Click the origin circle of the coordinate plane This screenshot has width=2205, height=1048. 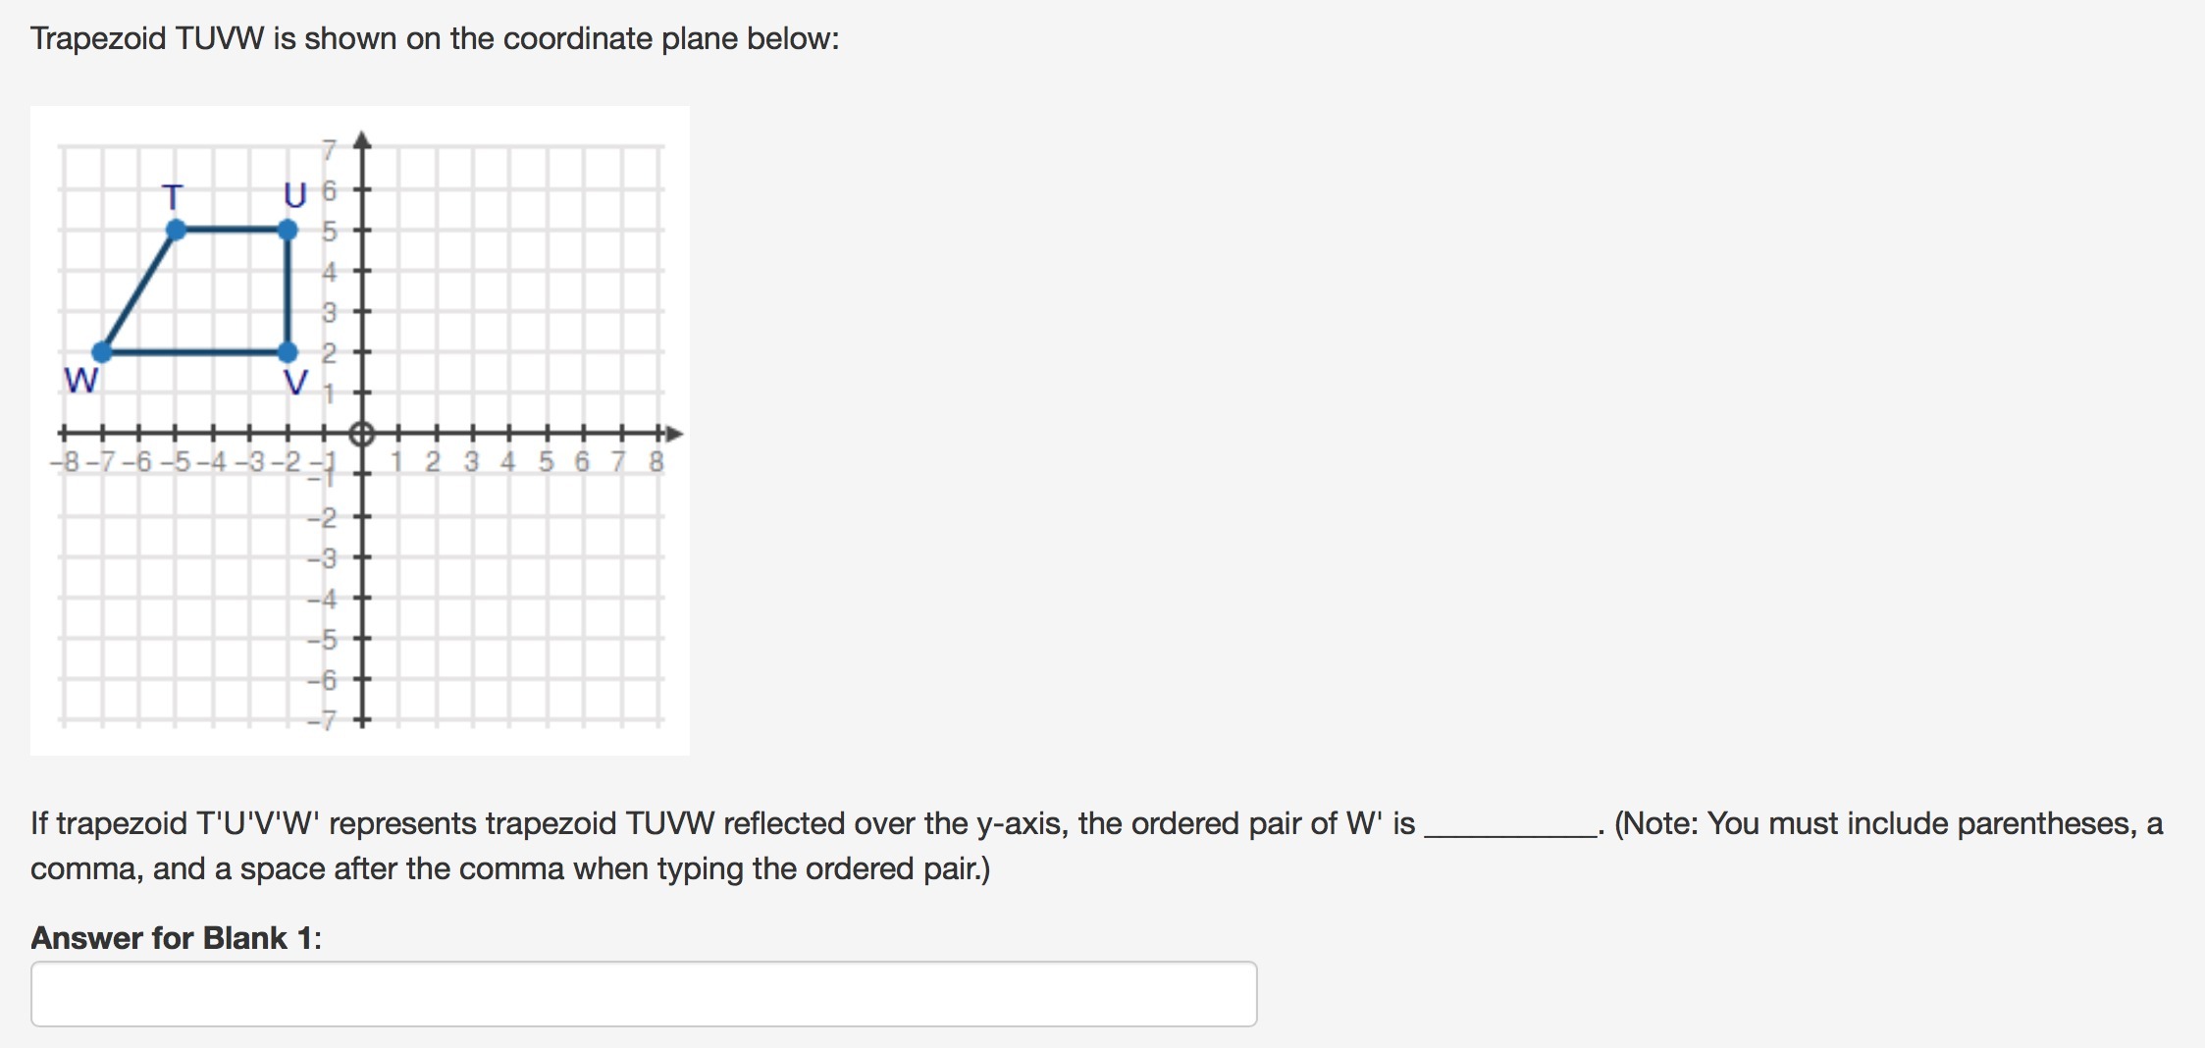click(x=362, y=433)
